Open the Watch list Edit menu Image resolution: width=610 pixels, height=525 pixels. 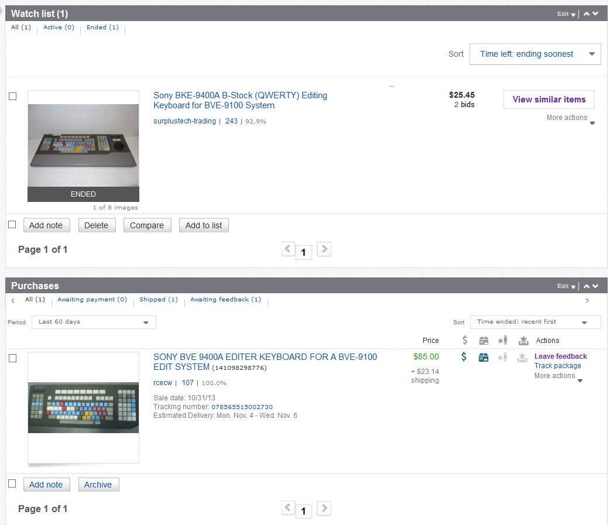coord(566,14)
